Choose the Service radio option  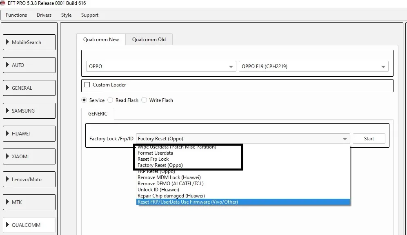pyautogui.click(x=84, y=100)
